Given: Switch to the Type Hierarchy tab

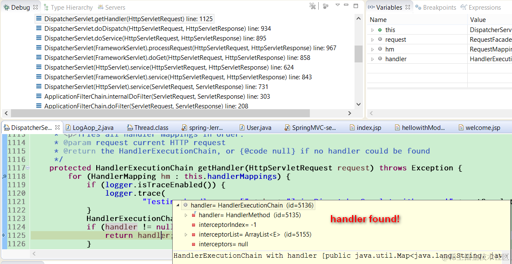Looking at the screenshot, I should click(68, 8).
